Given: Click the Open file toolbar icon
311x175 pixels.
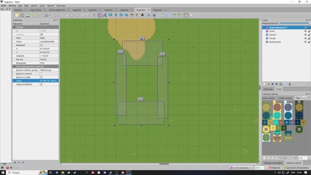Looking at the screenshot, I should click(22, 15).
